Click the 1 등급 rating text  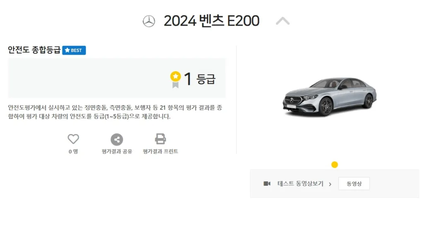pos(200,79)
